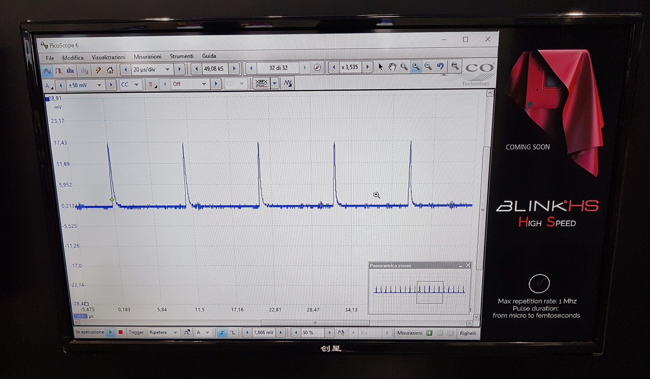Open advanced trigger settings icon
Screen dimensions: 650x379
pyautogui.click(x=187, y=332)
